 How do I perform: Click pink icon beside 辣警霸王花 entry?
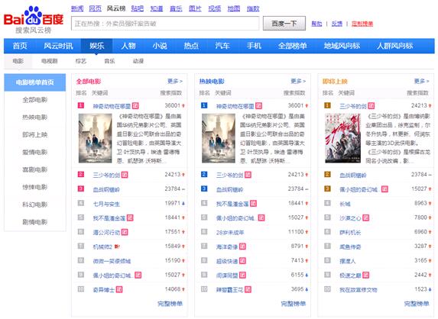[x=248, y=289]
